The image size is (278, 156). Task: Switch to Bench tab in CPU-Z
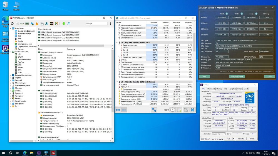coord(240,89)
